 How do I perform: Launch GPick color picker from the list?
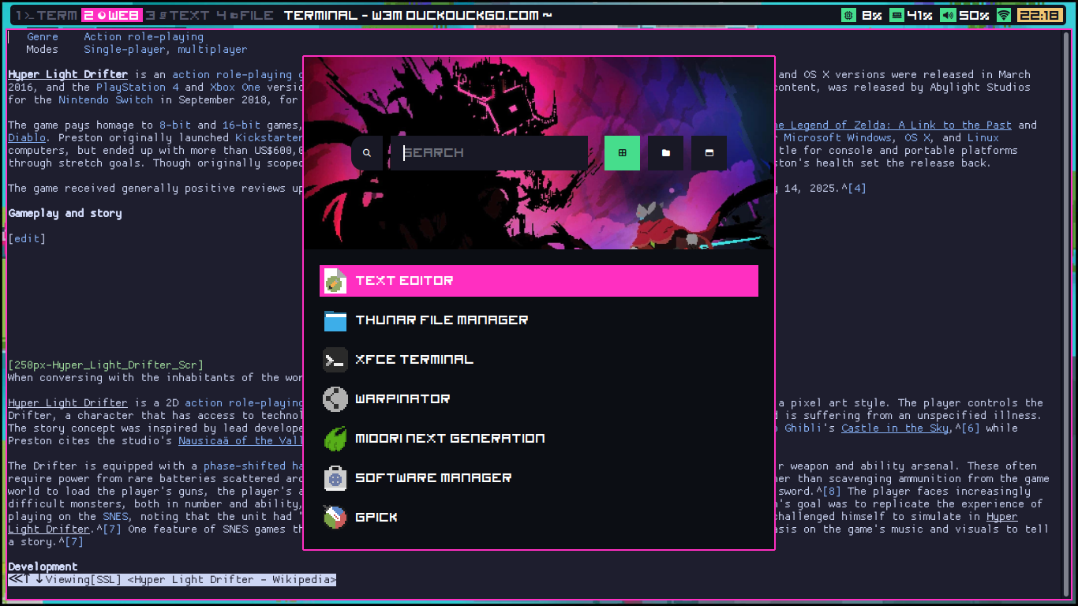coord(539,518)
